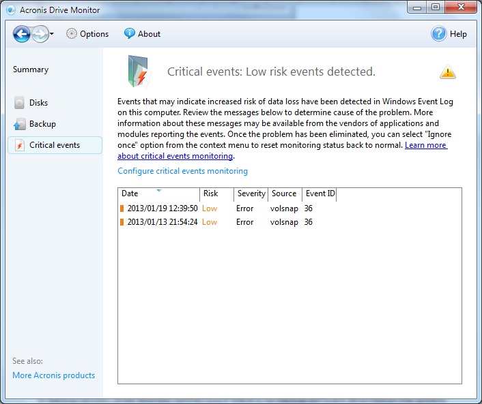Click Event ID 36 in the 2013/01/13 row
Viewport: 482px width, 404px height.
(x=309, y=222)
